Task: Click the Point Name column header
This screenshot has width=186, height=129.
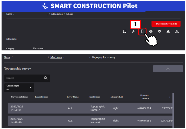Action: tap(94, 97)
